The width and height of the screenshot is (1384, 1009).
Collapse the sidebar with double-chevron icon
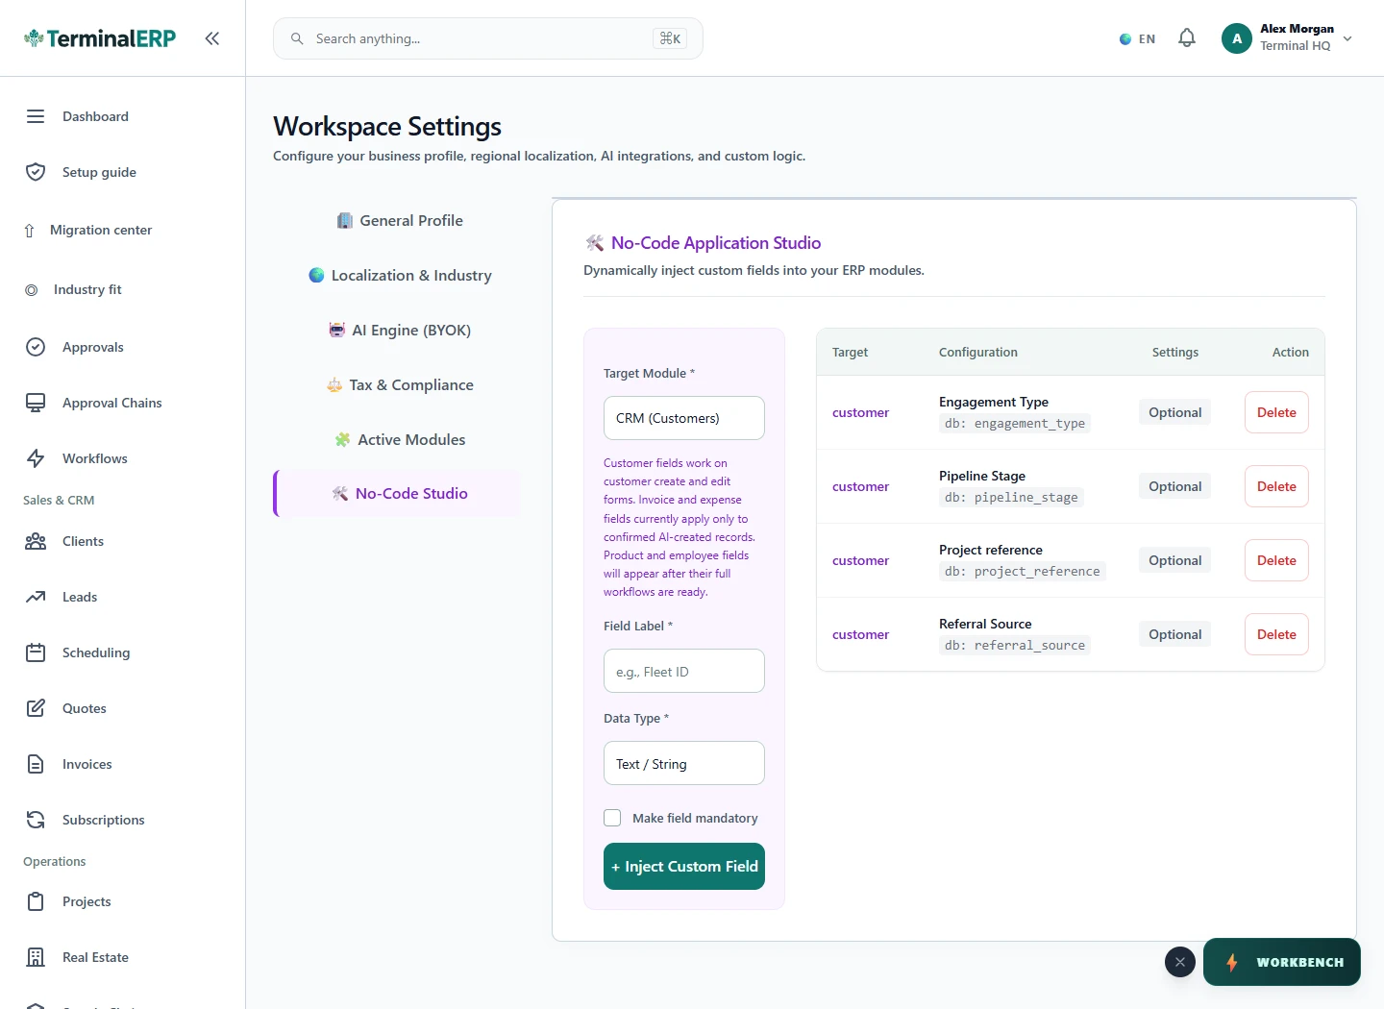211,38
